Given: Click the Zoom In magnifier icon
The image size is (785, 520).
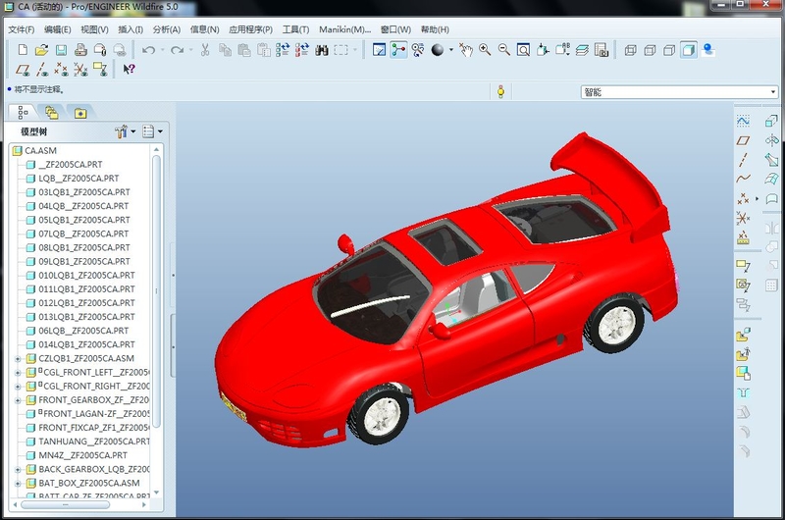Looking at the screenshot, I should [485, 50].
